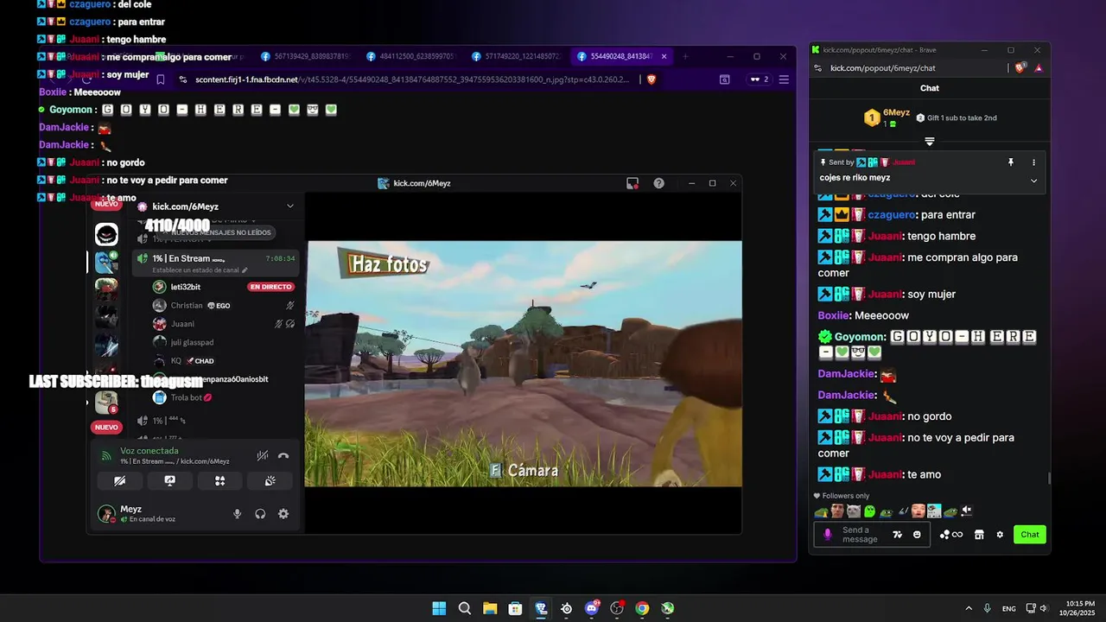Toggle noise suppression in Voz conectada panel
This screenshot has height=622, width=1106.
(262, 455)
